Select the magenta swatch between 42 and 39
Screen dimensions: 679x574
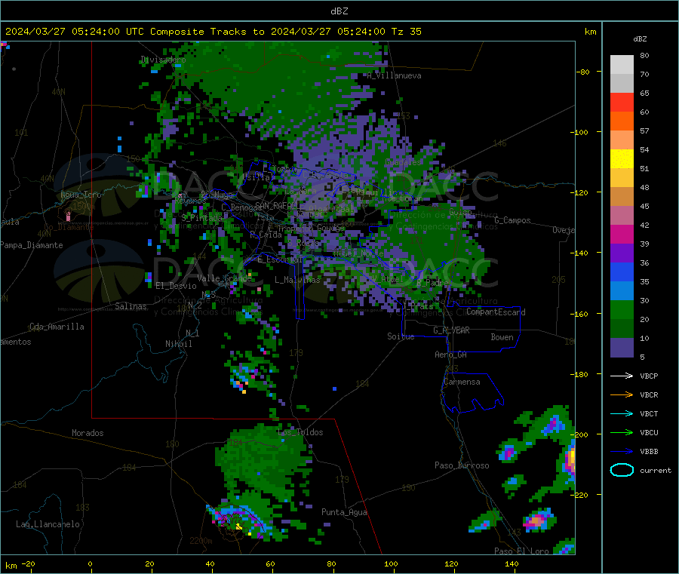point(622,234)
